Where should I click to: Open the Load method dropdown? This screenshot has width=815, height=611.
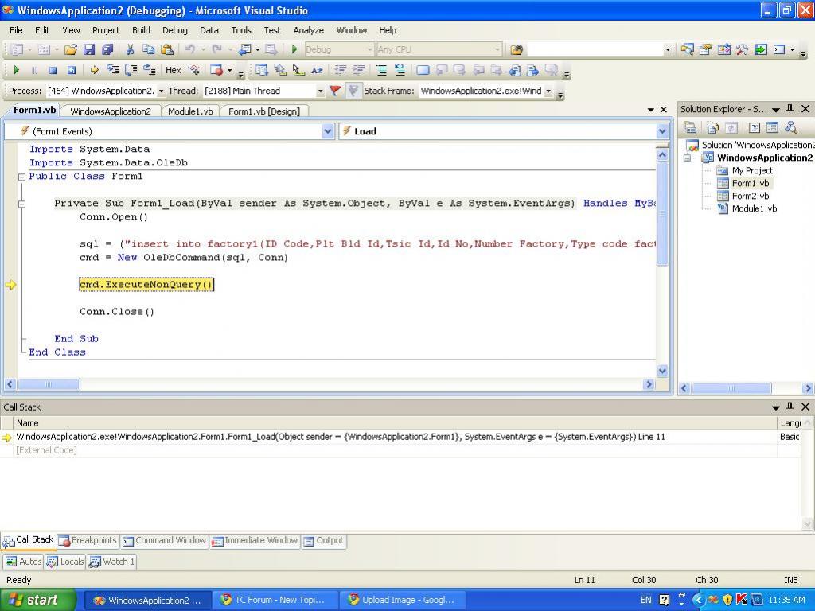click(x=662, y=131)
